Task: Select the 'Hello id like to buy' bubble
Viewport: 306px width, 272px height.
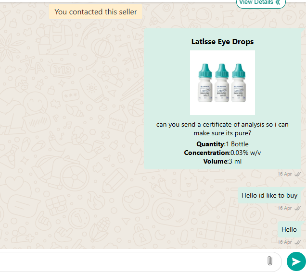Action: (269, 195)
